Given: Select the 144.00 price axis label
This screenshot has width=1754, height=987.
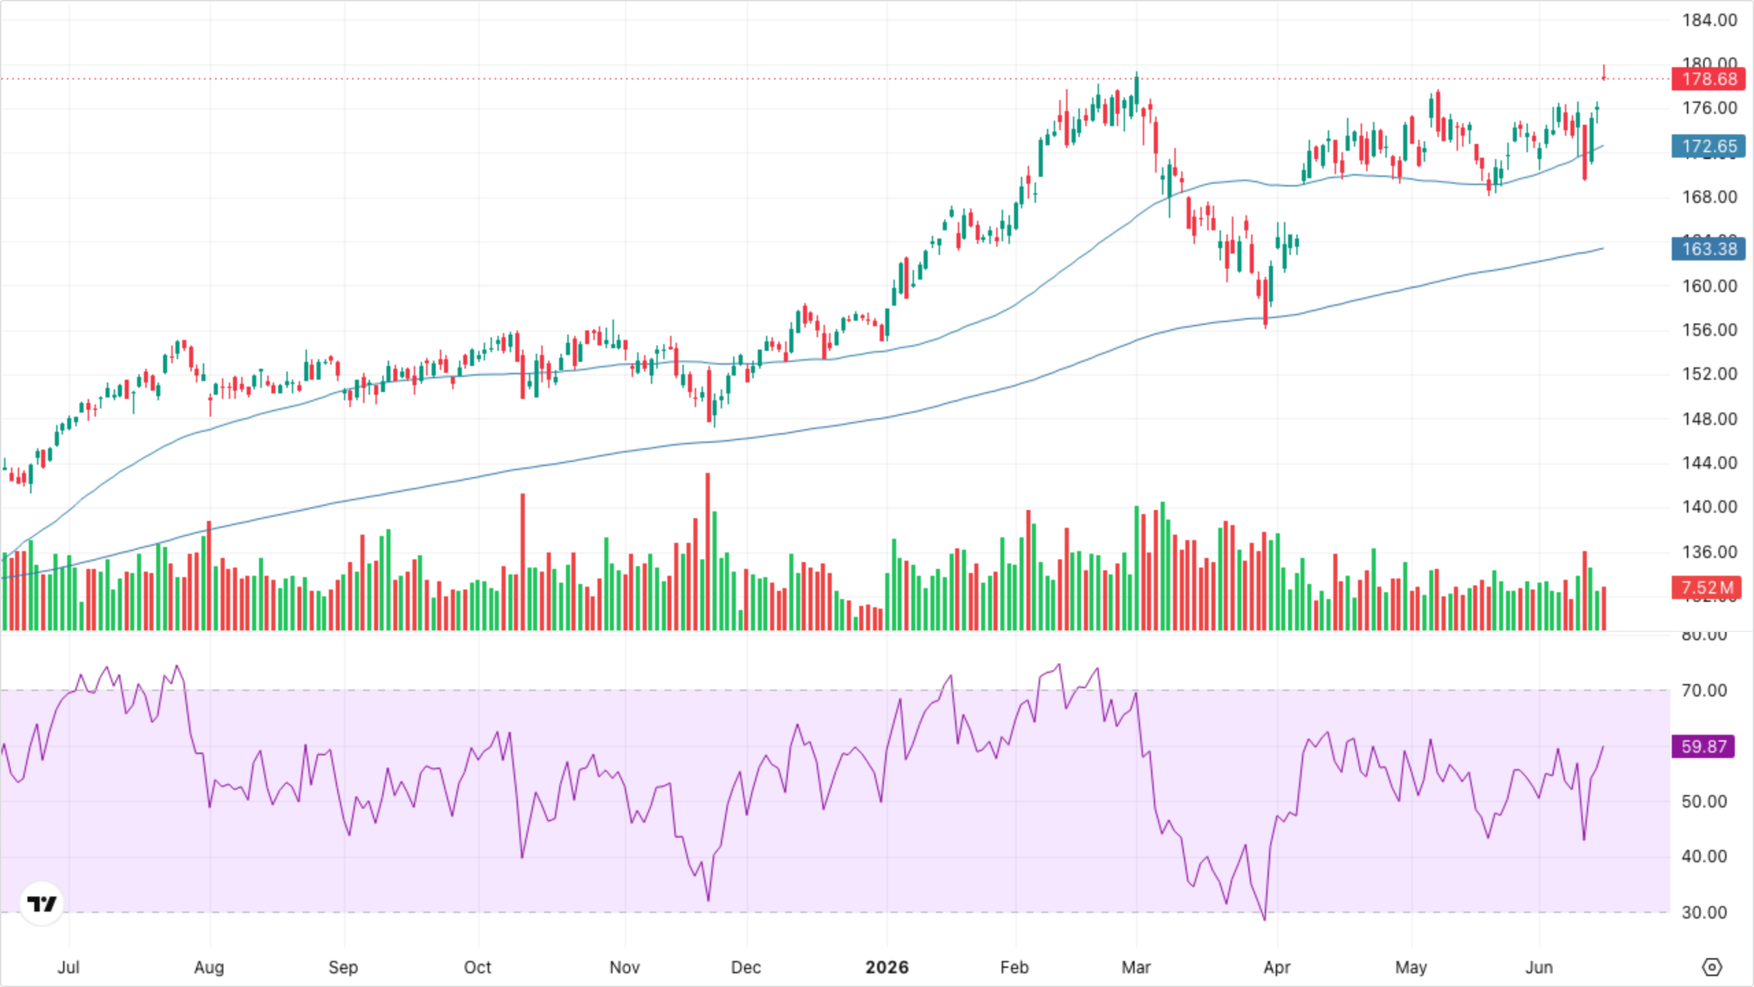Looking at the screenshot, I should tap(1709, 463).
